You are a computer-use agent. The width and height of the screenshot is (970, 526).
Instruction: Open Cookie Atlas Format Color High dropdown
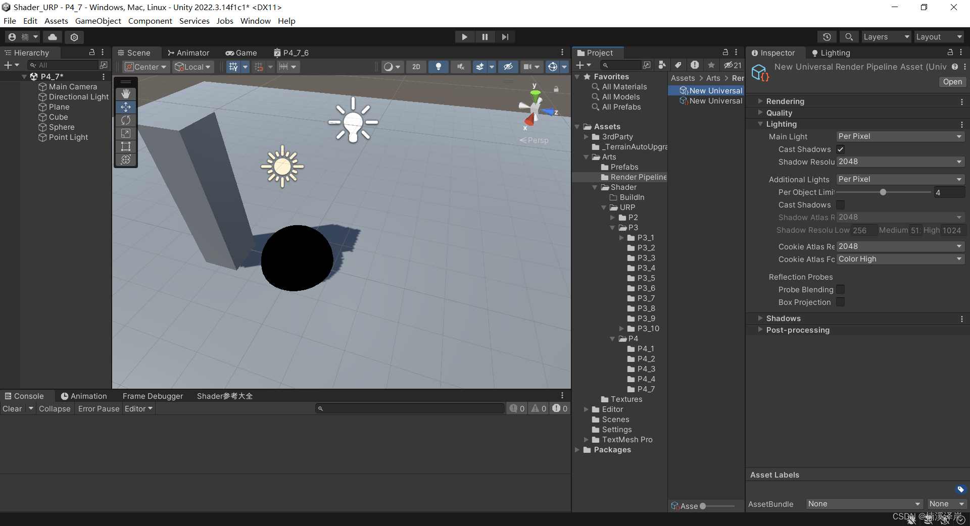coord(900,259)
